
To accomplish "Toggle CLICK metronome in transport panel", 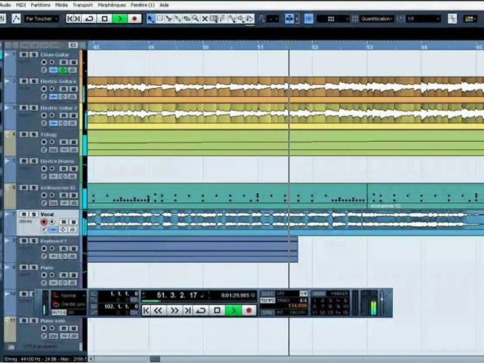I will pos(267,293).
